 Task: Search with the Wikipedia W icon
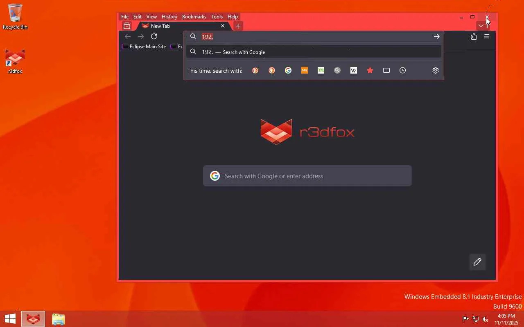(x=354, y=70)
